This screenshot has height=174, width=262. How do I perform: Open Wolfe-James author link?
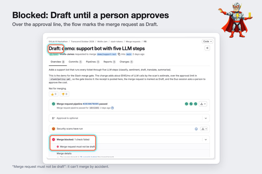pos(67,54)
